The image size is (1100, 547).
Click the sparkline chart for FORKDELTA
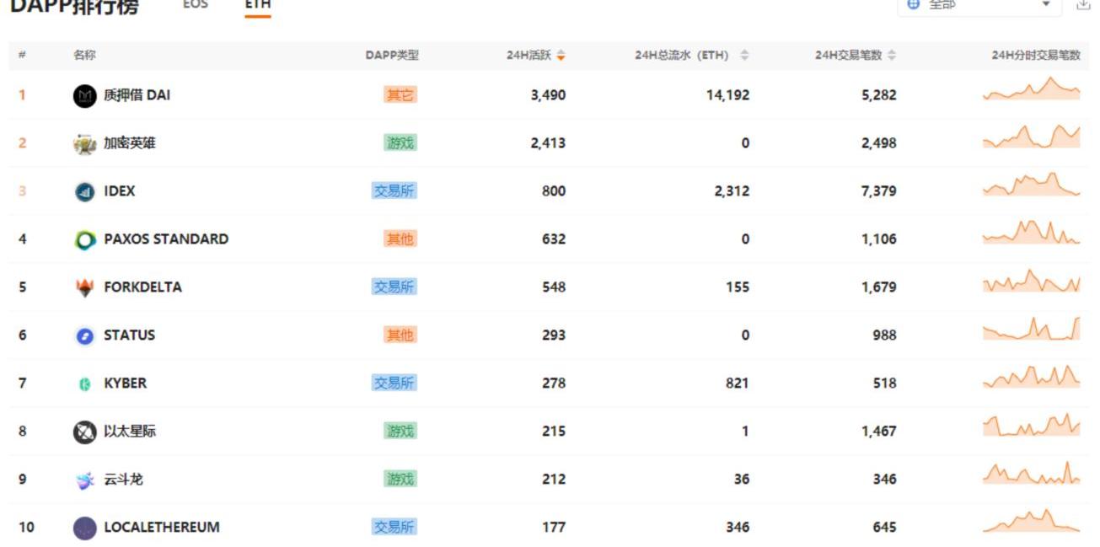point(1031,281)
